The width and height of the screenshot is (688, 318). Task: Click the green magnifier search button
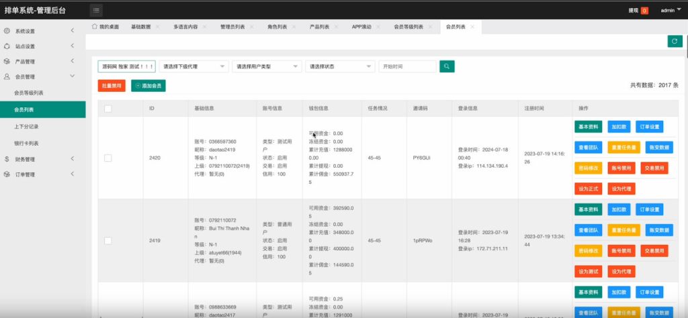click(447, 66)
